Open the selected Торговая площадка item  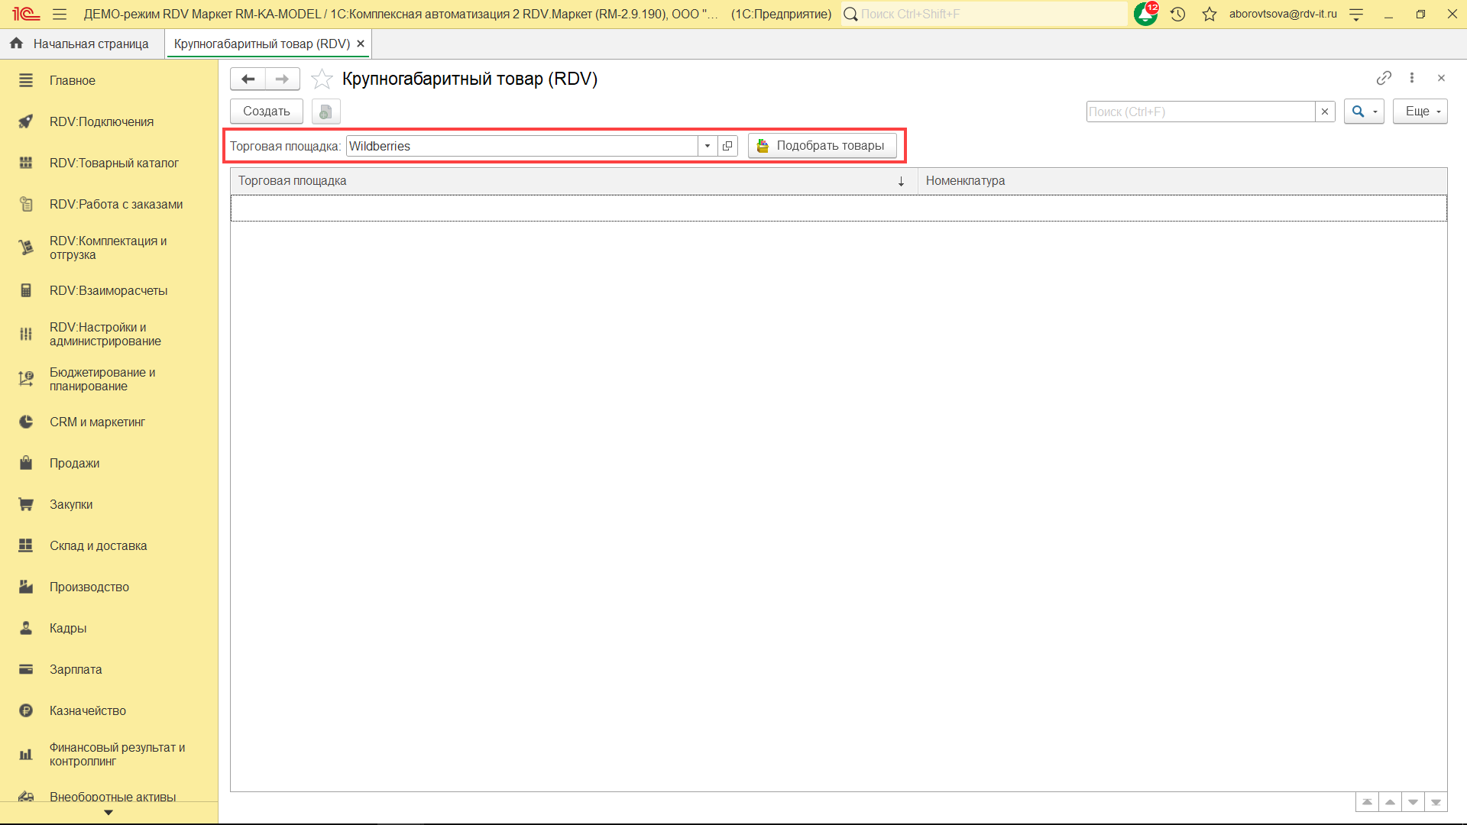coord(727,146)
